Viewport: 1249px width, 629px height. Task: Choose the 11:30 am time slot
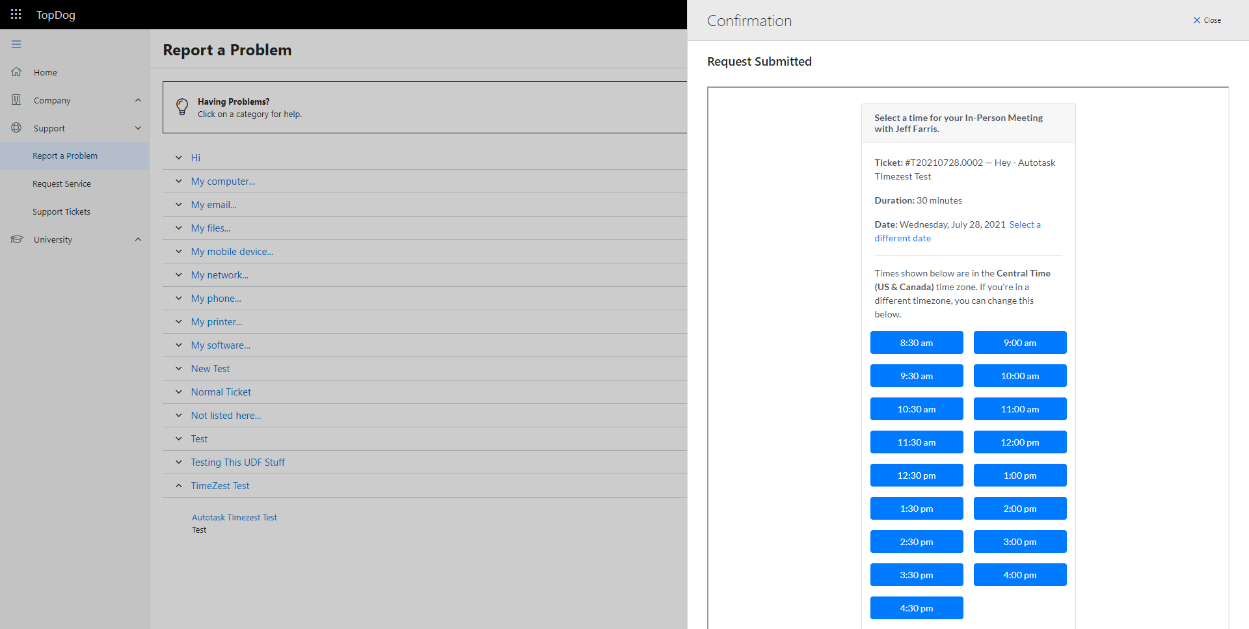[917, 442]
